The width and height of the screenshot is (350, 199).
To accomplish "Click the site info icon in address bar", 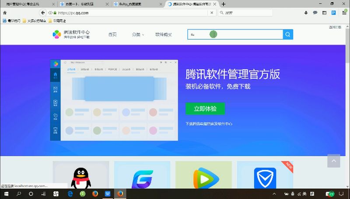I will tap(50, 13).
